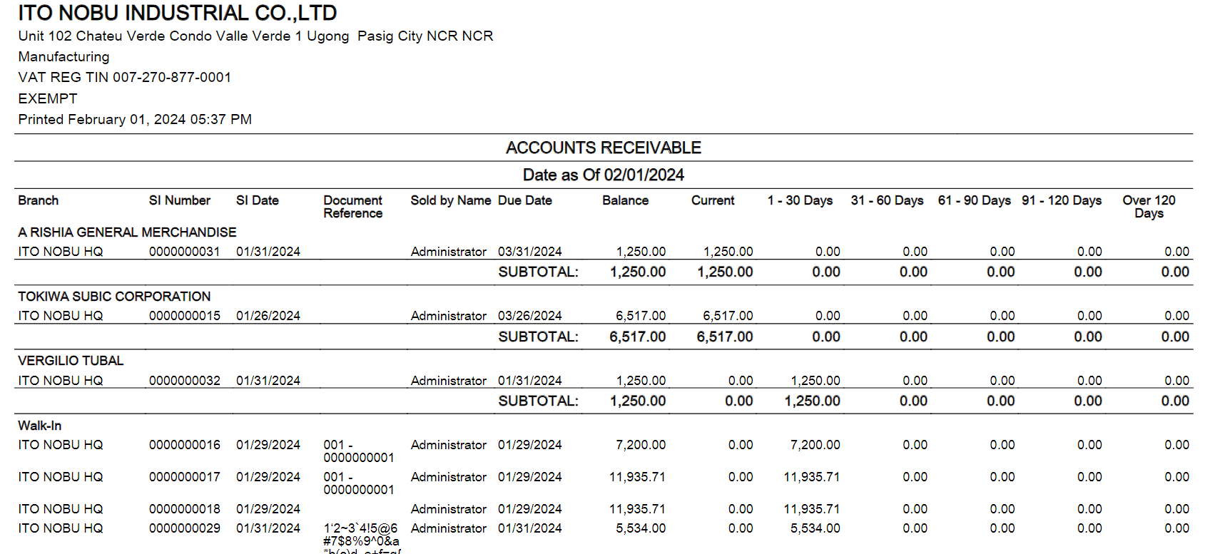Click the Document Reference column header
Viewport: 1230px width, 554px height.
[x=353, y=207]
